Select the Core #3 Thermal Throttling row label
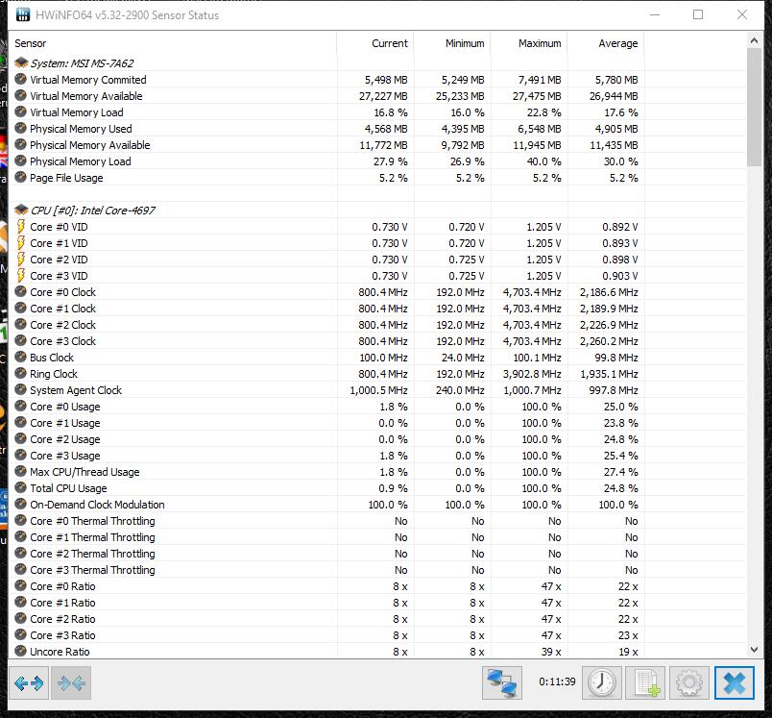 92,570
